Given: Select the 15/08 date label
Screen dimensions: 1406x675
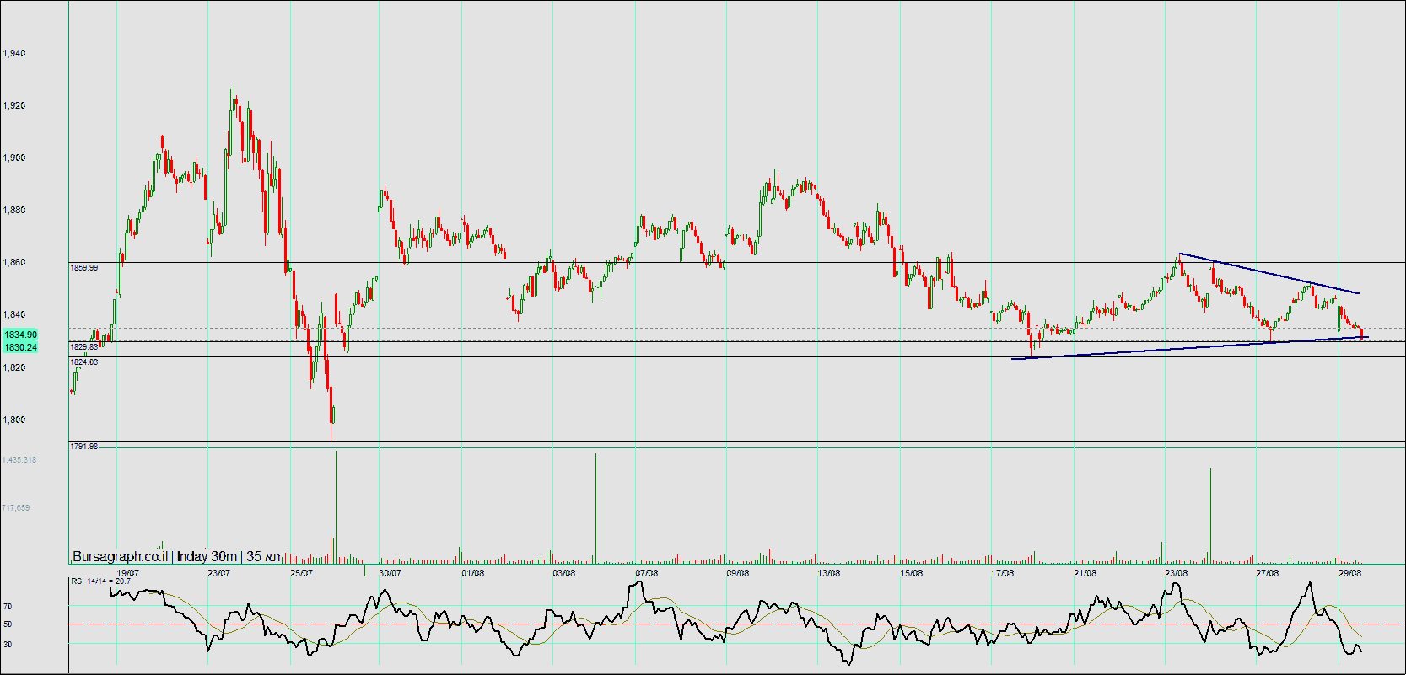Looking at the screenshot, I should 911,573.
